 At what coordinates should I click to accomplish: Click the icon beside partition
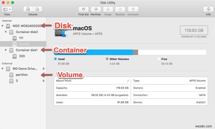[11, 75]
